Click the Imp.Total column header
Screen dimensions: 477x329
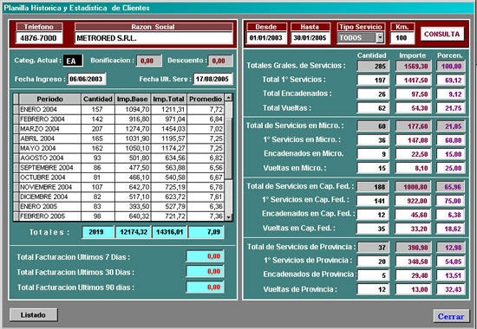pyautogui.click(x=168, y=99)
